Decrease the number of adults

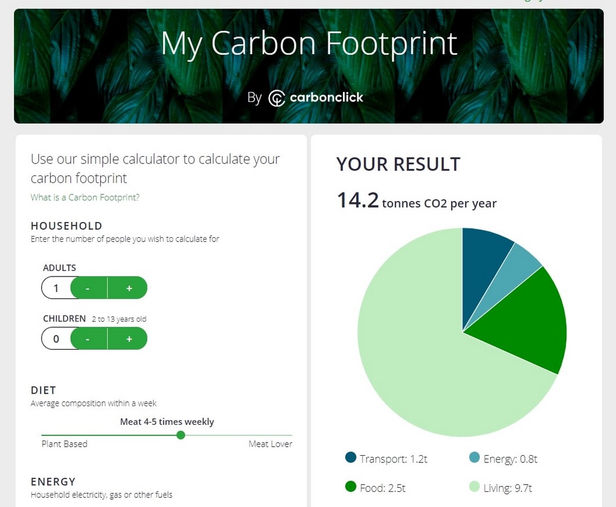tap(88, 288)
